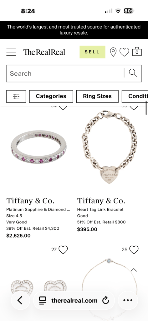
Task: Open TheRealReal home logo
Action: [x=44, y=52]
